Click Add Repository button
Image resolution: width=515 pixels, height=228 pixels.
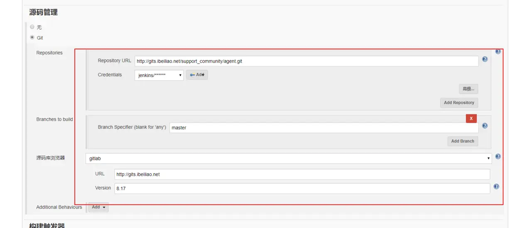click(x=459, y=102)
